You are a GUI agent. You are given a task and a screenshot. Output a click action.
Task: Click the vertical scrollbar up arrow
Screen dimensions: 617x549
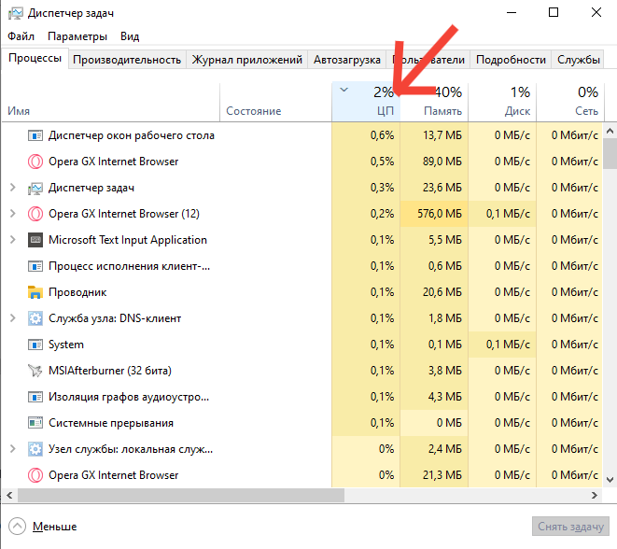(610, 132)
